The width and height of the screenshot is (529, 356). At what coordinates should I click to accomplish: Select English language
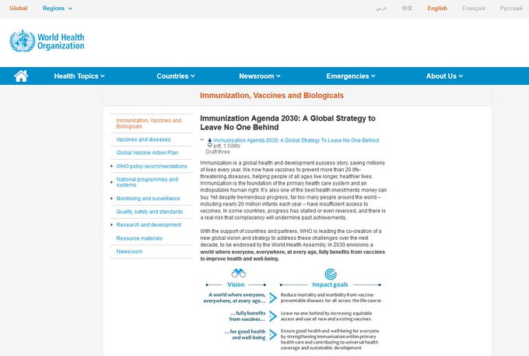pyautogui.click(x=437, y=8)
